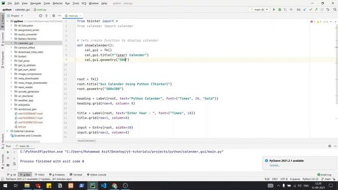
Task: Expand the audio_converter folder
Action: 11,34
